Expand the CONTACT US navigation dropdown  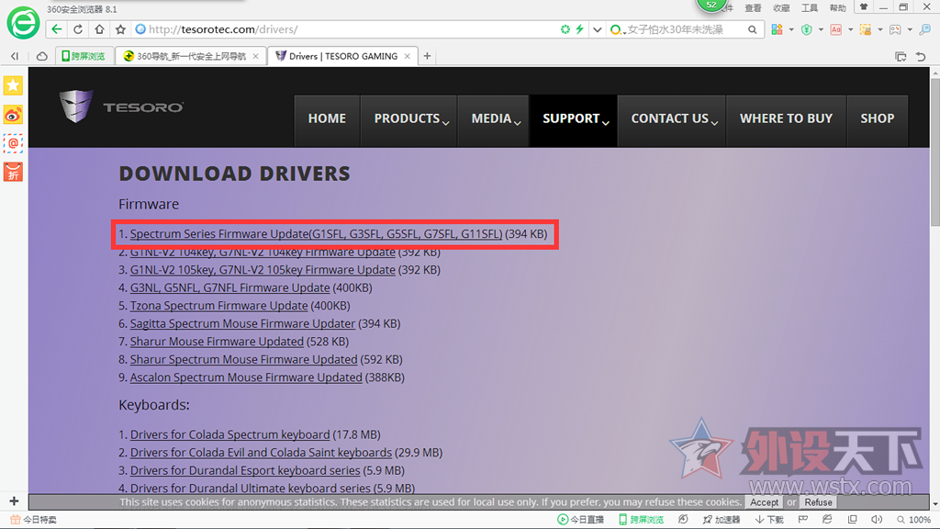click(673, 118)
